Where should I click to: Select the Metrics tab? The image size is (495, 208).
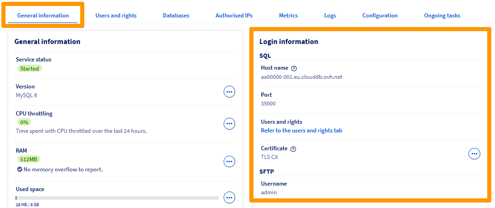click(288, 16)
